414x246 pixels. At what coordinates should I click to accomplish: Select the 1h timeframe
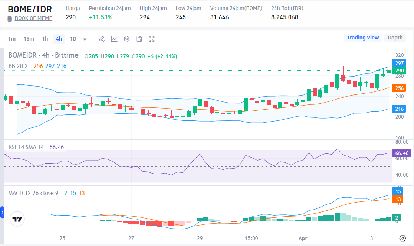[45, 39]
